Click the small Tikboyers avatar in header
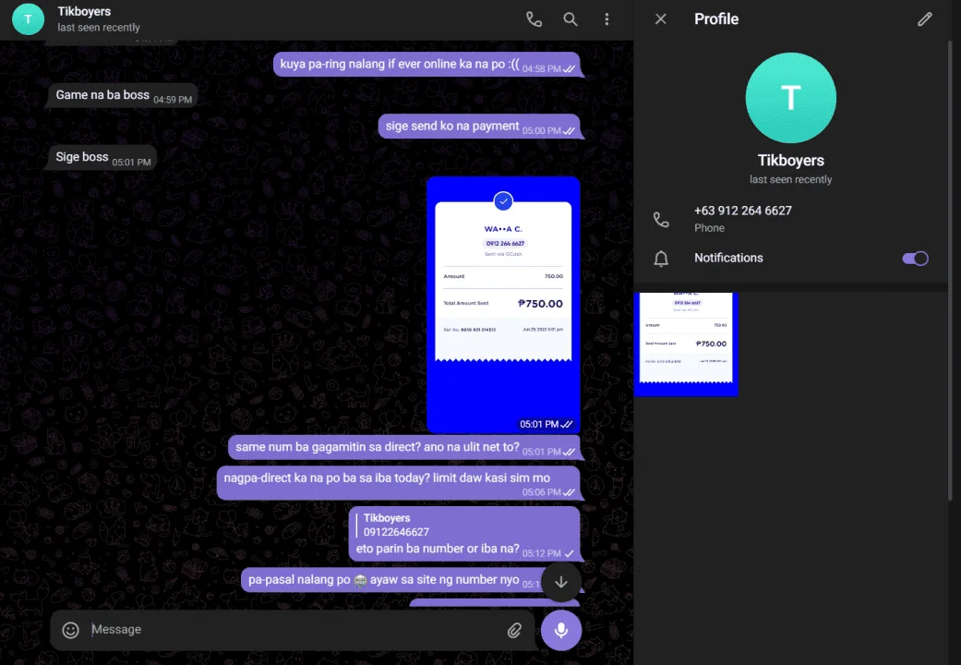Screen dimensions: 961x665 [x=29, y=19]
